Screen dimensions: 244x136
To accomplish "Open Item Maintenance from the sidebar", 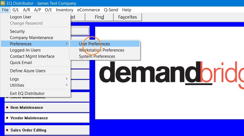I will tap(47, 107).
